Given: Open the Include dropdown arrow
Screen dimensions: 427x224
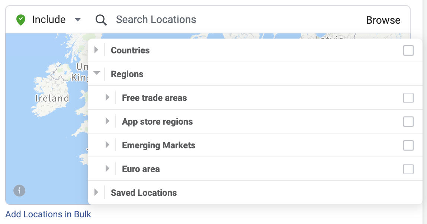Looking at the screenshot, I should (x=78, y=20).
